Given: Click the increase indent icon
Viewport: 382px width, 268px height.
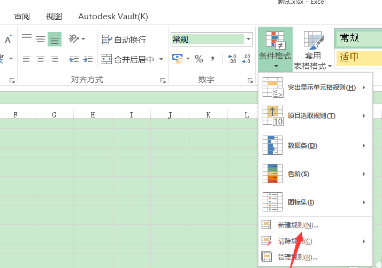Looking at the screenshot, I should [x=87, y=59].
